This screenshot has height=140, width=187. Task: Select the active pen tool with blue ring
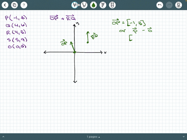tap(75, 5)
